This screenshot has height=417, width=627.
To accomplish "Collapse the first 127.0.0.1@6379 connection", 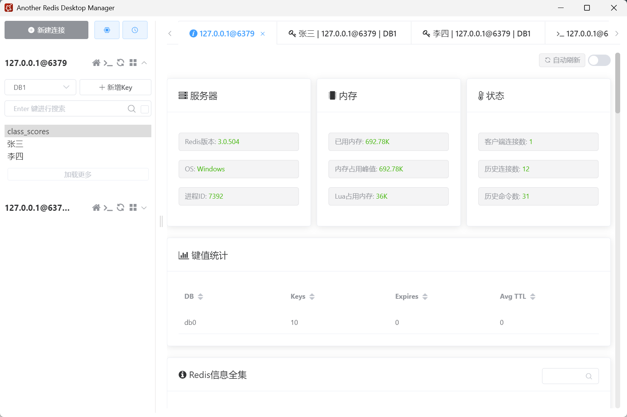I will (144, 63).
